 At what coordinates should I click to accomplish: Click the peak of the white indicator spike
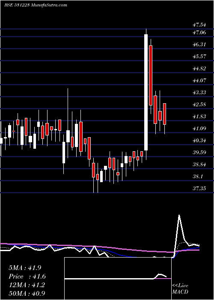point(179,215)
